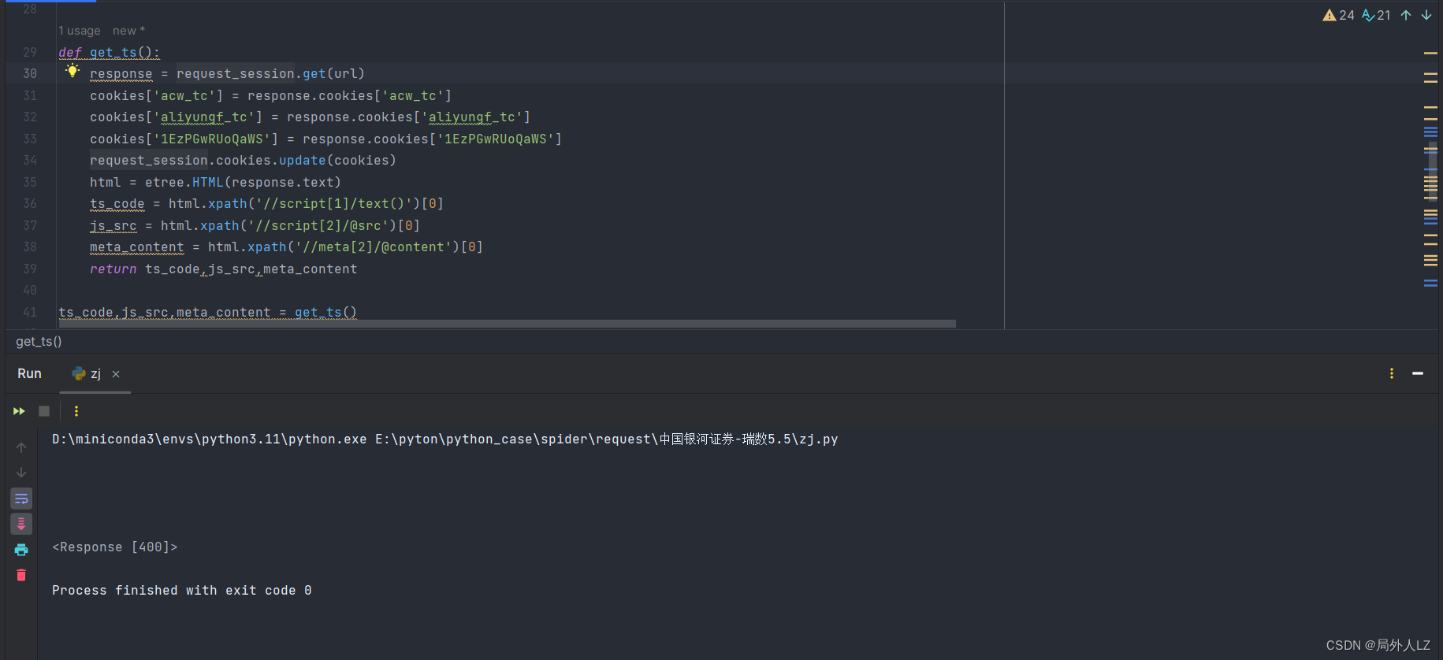Screen dimensions: 1443x660
Task: Open the typo count indicator showing 21
Action: click(1376, 15)
